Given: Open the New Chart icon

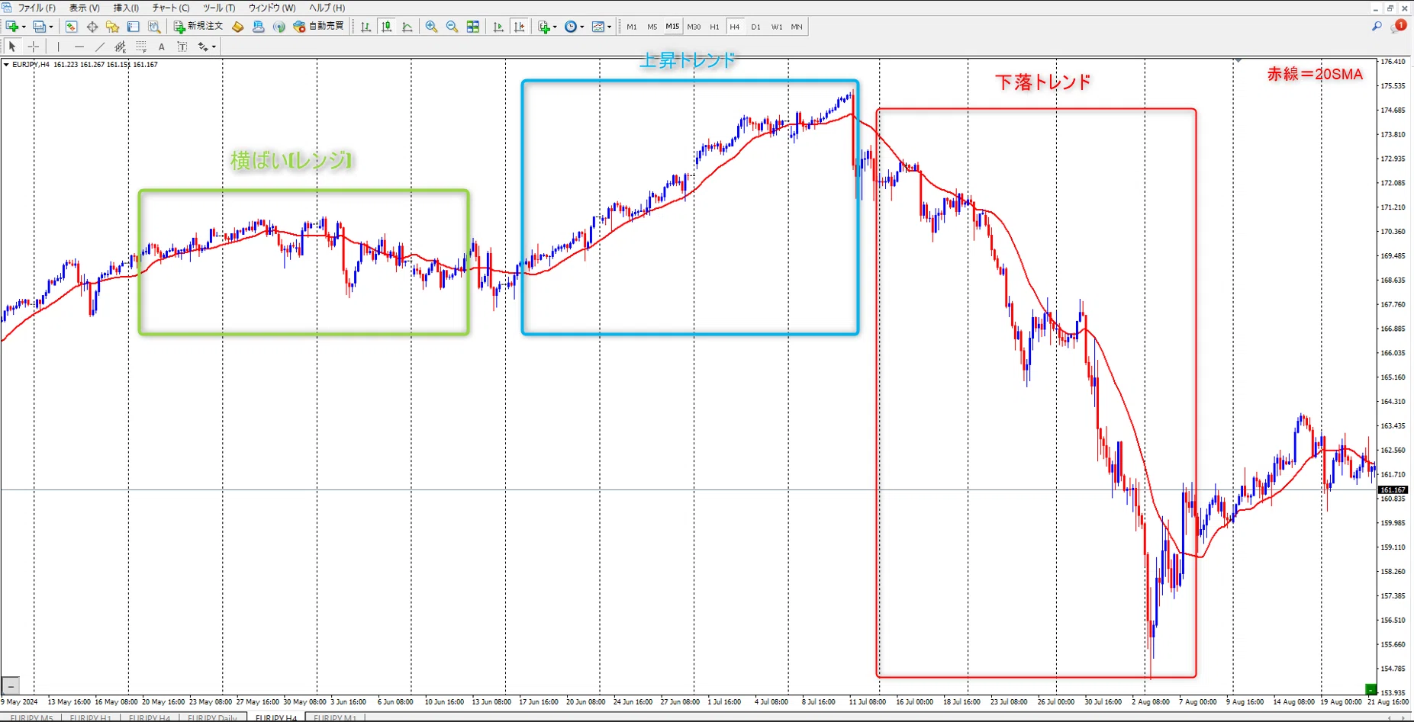Looking at the screenshot, I should (12, 27).
